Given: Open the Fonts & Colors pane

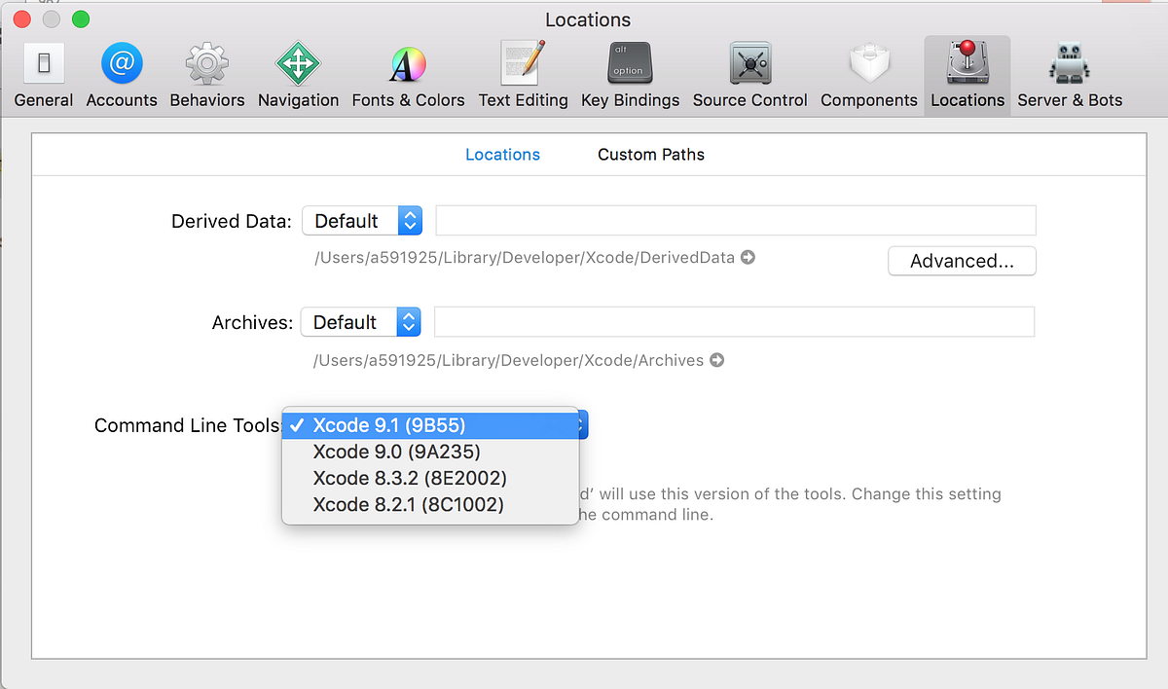Looking at the screenshot, I should pos(408,73).
